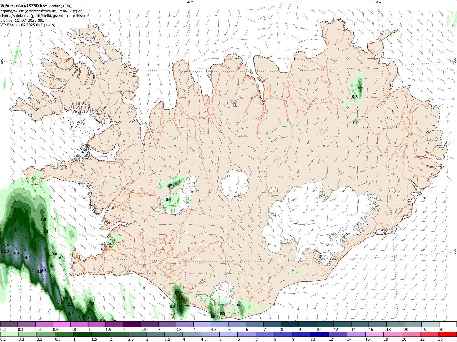Screen dimensions: 457x342
Task: Select the (+4 h) forecast offset text
Action: click(x=49, y=25)
